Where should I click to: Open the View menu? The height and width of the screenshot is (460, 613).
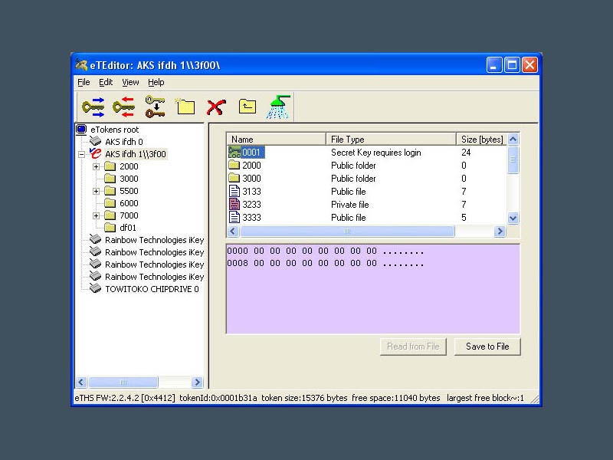130,82
